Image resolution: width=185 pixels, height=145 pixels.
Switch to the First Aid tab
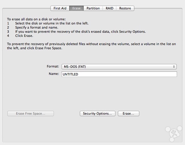point(60,8)
